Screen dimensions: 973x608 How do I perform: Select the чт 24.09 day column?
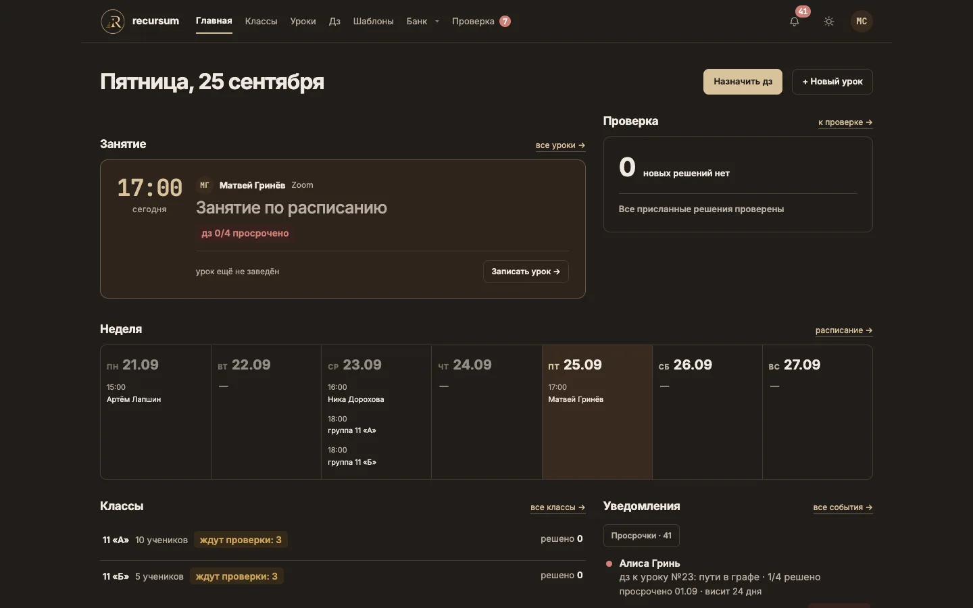[x=487, y=412]
